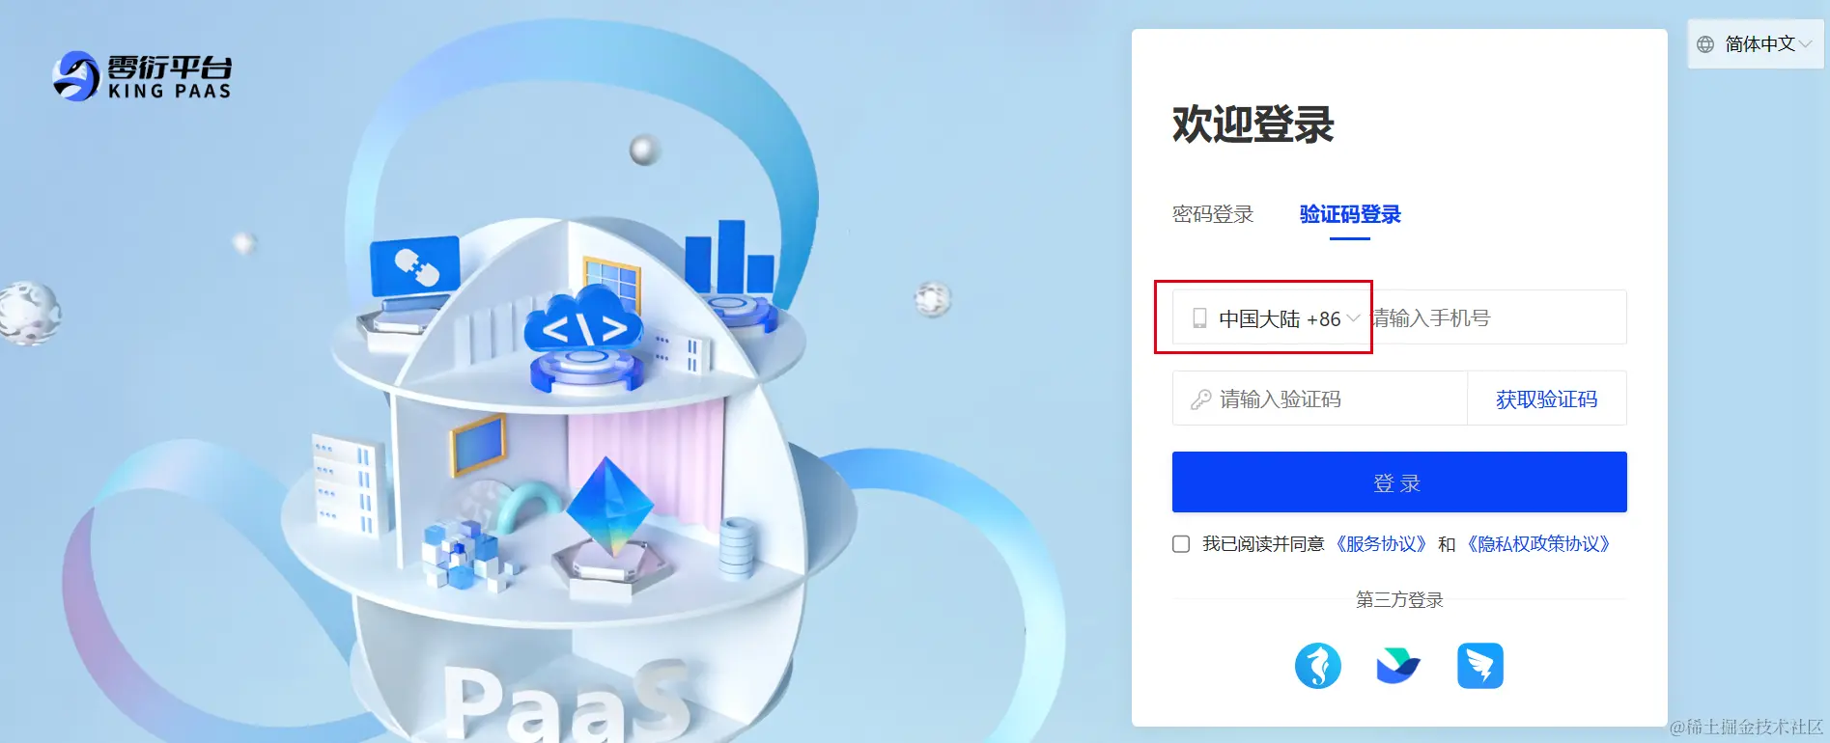Check the 我已阅读并同意 agreement checkbox
Image resolution: width=1830 pixels, height=743 pixels.
tap(1181, 544)
